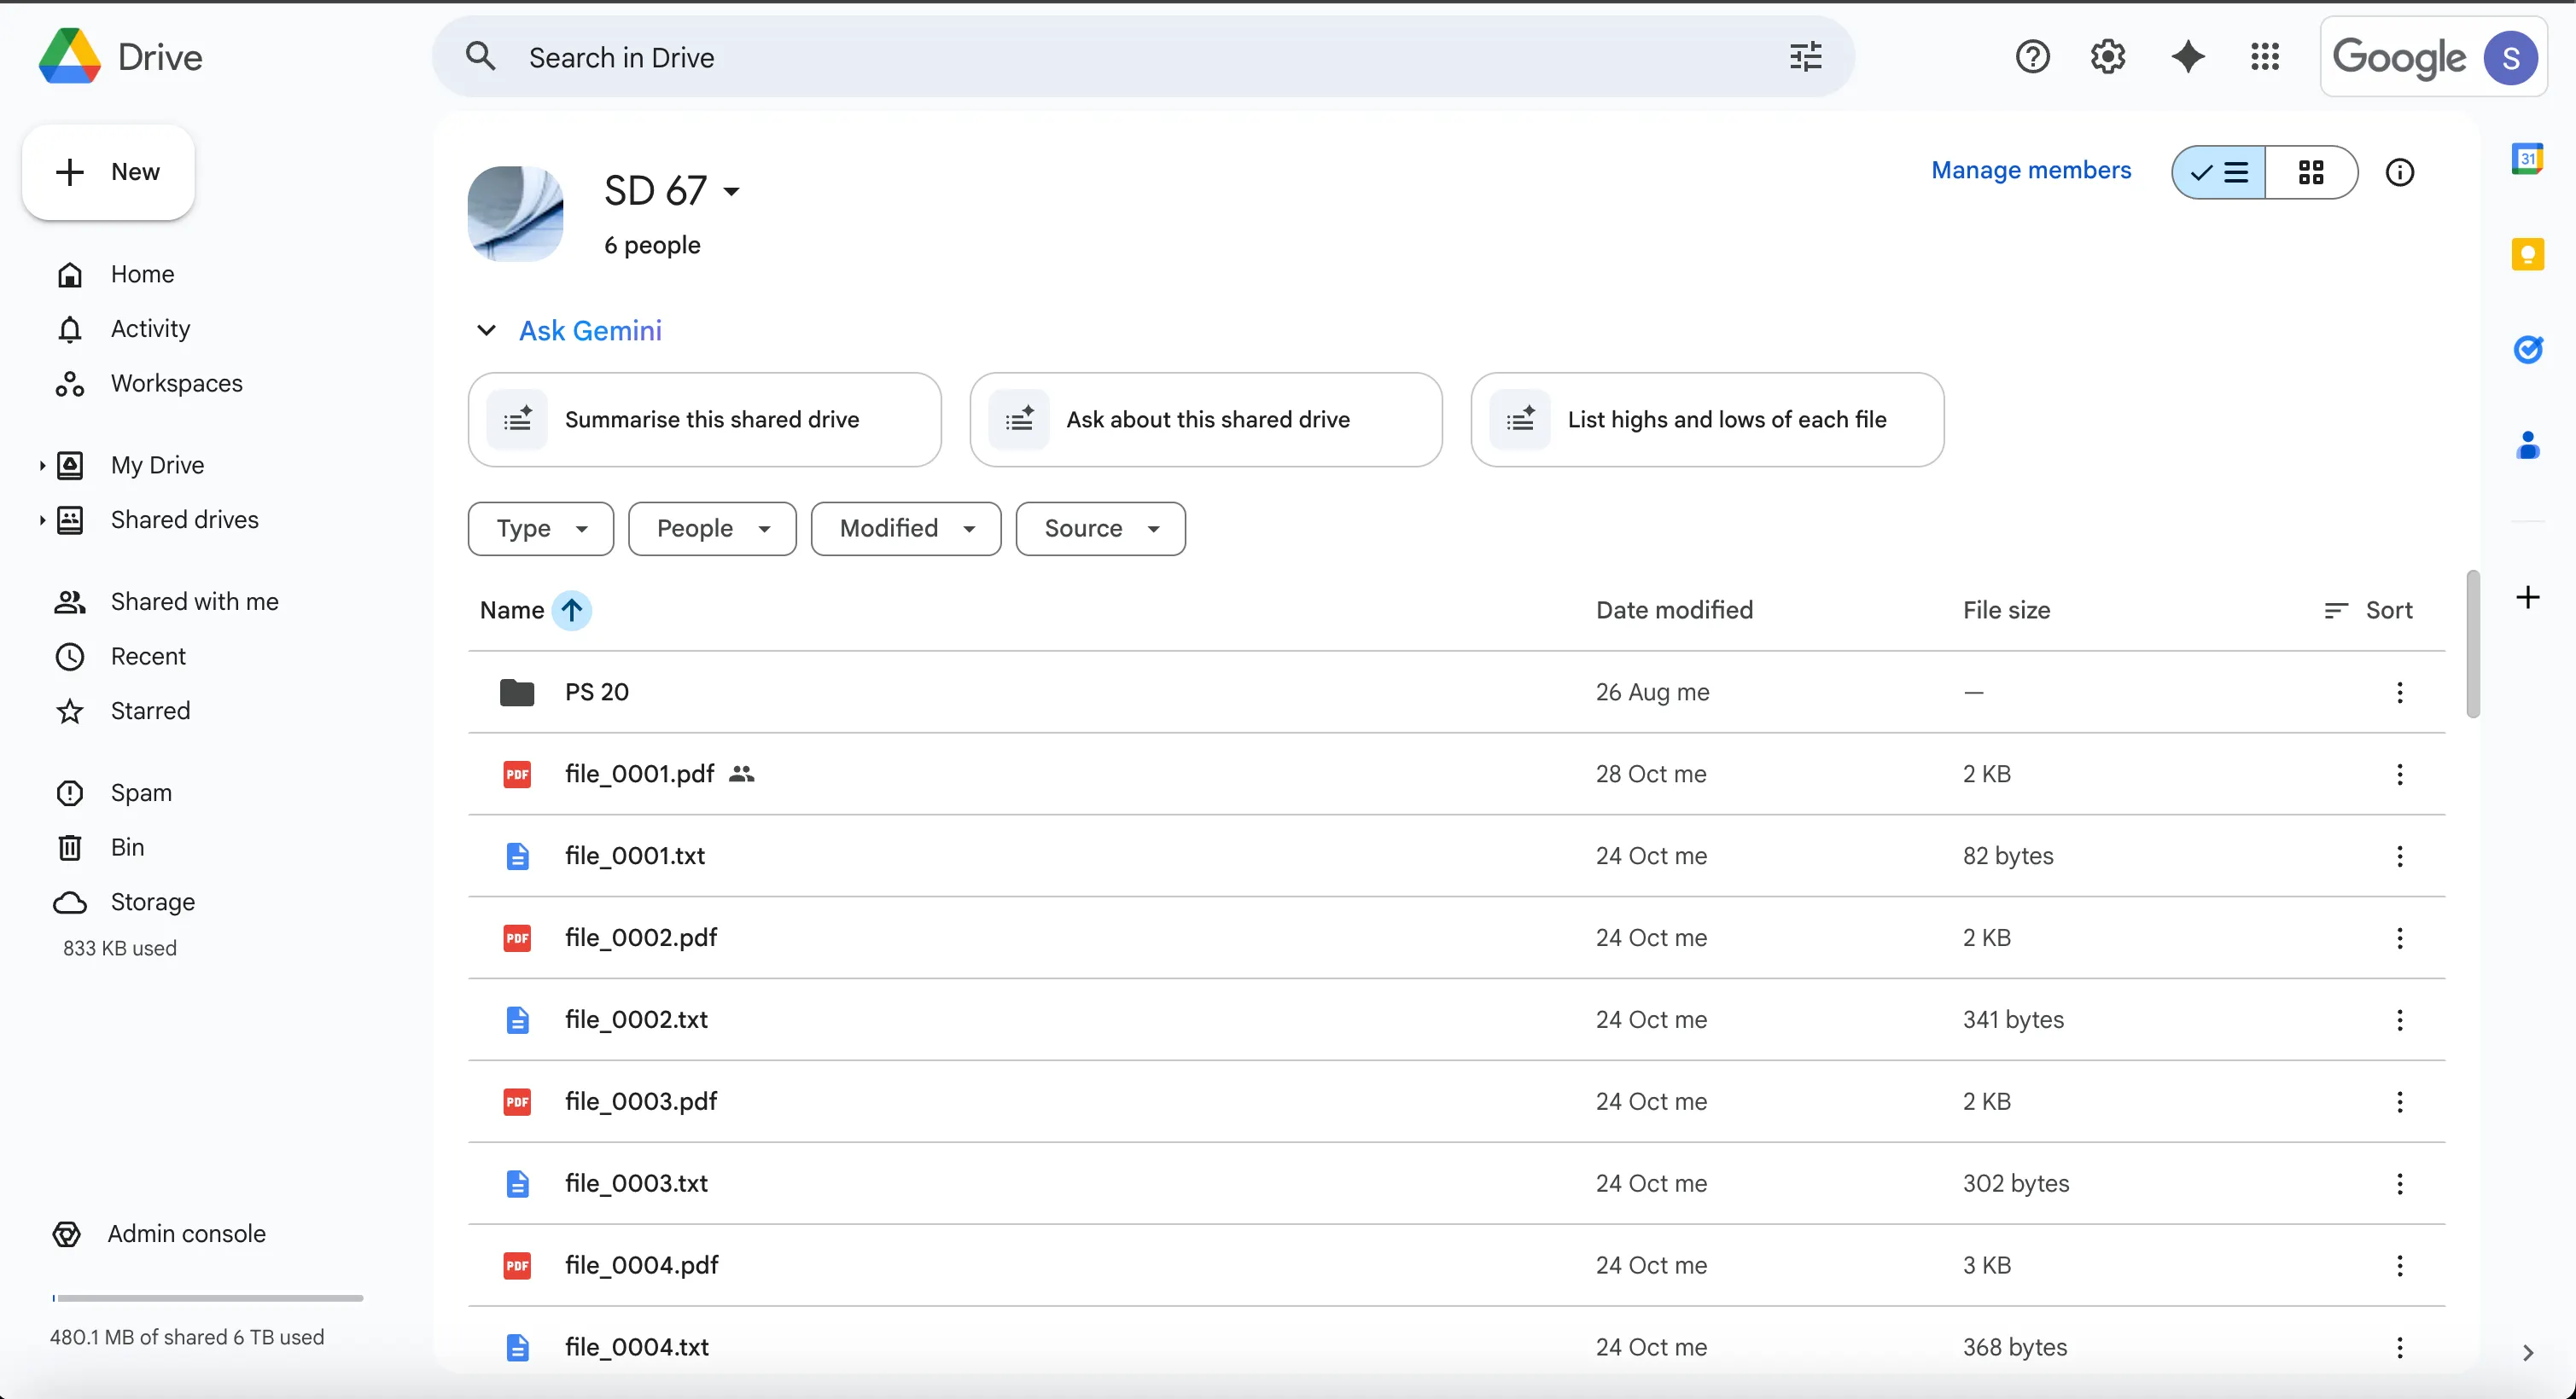Open Google Keep side panel
Viewport: 2576px width, 1399px height.
[x=2527, y=254]
